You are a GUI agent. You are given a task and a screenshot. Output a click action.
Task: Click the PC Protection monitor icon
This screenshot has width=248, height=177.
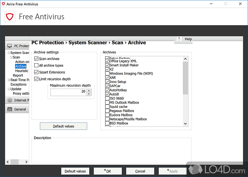pyautogui.click(x=10, y=46)
